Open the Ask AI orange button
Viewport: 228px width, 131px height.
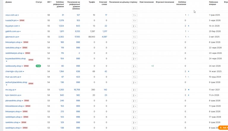223,128
